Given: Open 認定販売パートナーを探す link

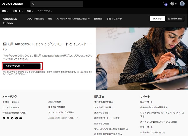Looking at the screenshot, I should [x=107, y=118].
